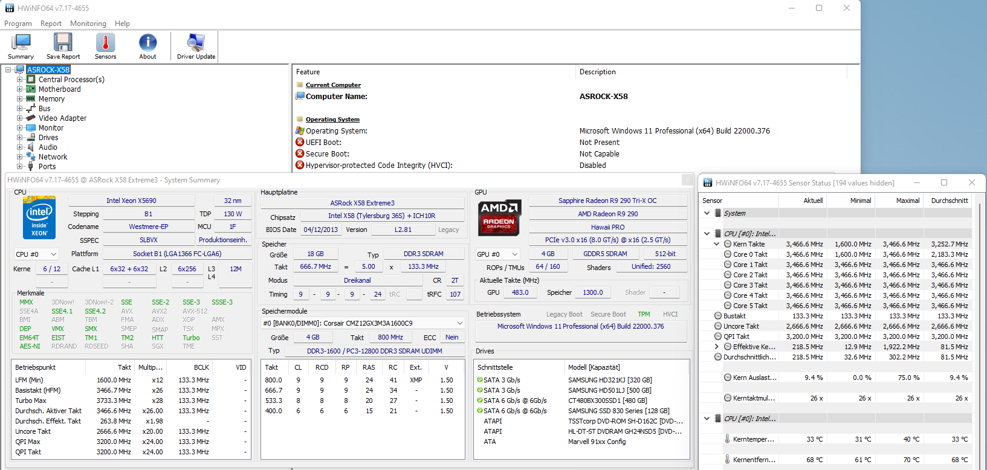Select Turbo Max row in Betriebspunkt table

pos(131,401)
